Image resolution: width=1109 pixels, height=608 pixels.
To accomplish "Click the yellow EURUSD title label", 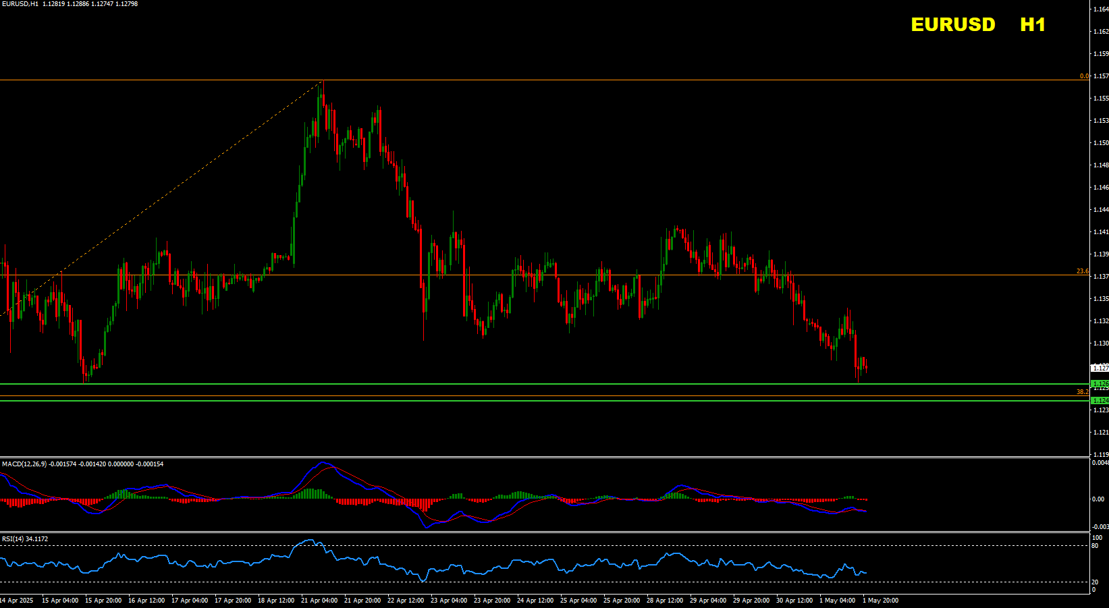I will [952, 25].
